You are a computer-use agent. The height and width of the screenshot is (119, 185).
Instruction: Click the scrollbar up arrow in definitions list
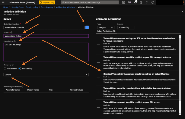tap(180, 37)
